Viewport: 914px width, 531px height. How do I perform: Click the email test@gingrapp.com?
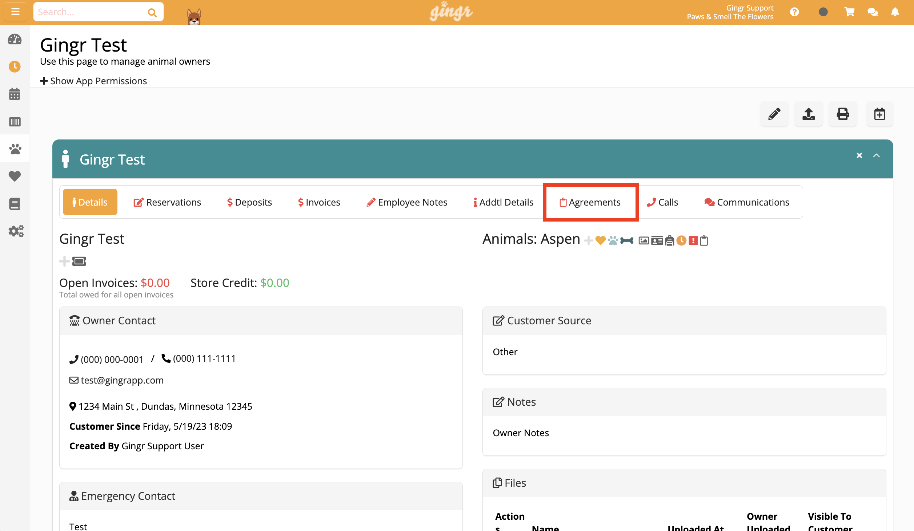122,380
